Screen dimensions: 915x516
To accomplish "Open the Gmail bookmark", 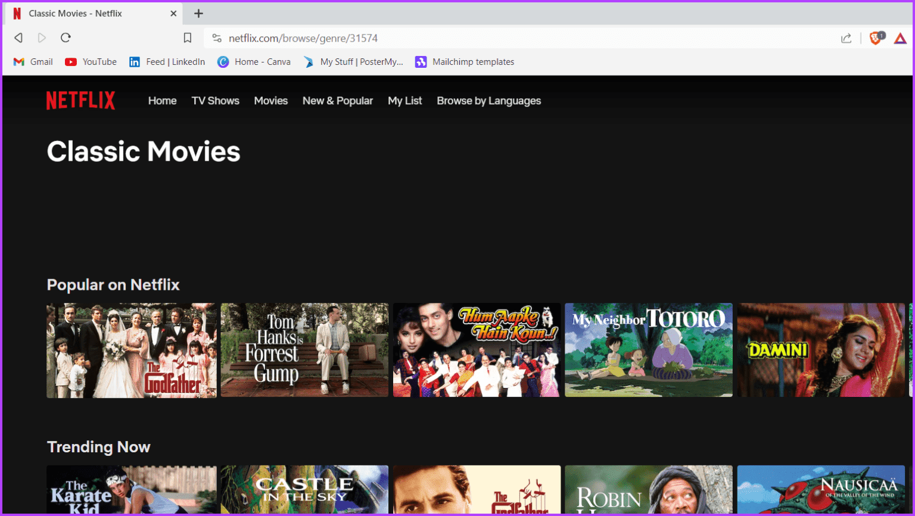I will click(x=33, y=62).
